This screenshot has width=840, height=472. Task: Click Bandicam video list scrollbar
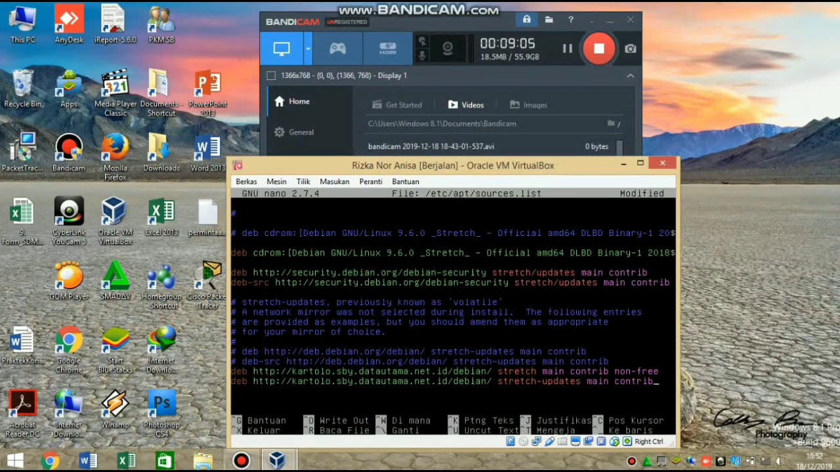tap(618, 147)
